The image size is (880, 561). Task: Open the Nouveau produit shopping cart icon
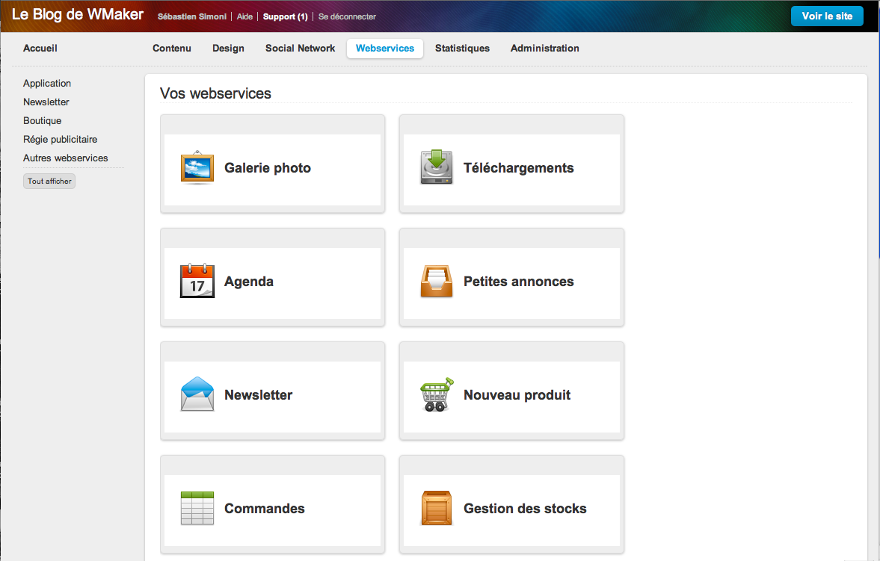(437, 394)
